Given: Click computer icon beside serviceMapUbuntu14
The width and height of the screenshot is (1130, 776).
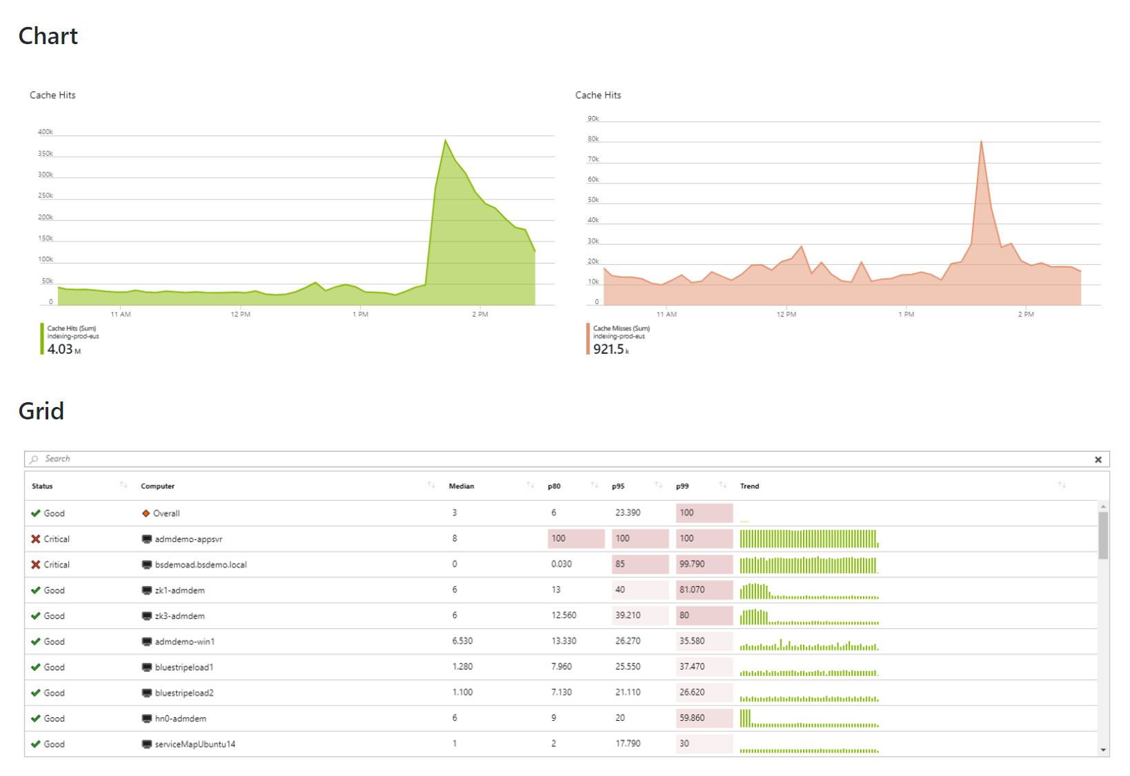Looking at the screenshot, I should point(146,744).
